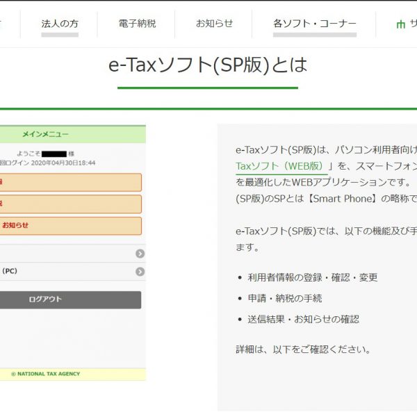417x417 pixels.
Task: Select the (PC) list row
Action: coord(72,272)
